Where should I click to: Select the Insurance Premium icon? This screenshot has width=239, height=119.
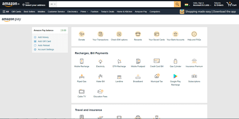coord(194,61)
